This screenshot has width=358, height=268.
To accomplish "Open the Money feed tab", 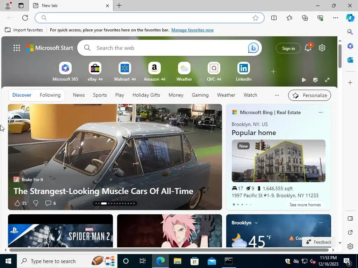I will click(176, 95).
